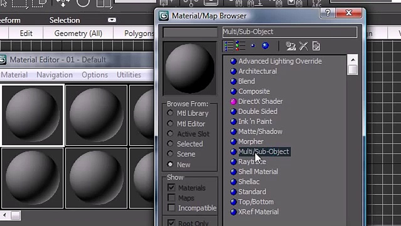Click the blue sphere icon beside Blend

[233, 81]
